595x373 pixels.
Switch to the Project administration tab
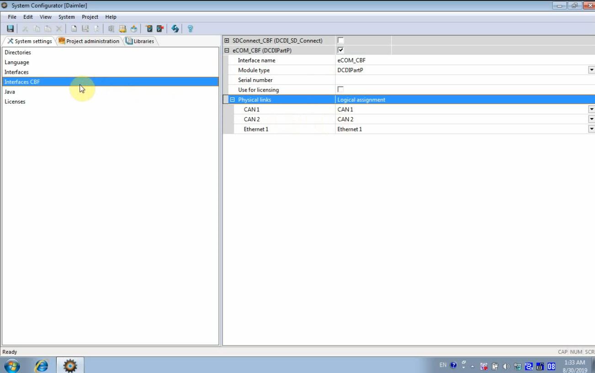[90, 41]
